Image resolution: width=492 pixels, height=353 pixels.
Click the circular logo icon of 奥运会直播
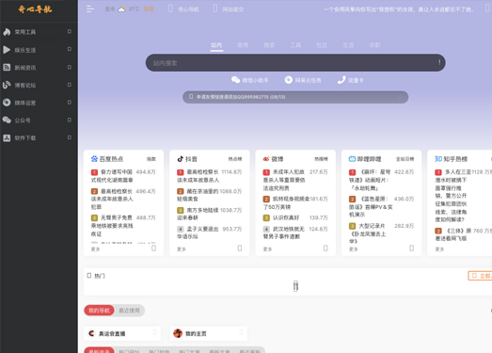[91, 333]
